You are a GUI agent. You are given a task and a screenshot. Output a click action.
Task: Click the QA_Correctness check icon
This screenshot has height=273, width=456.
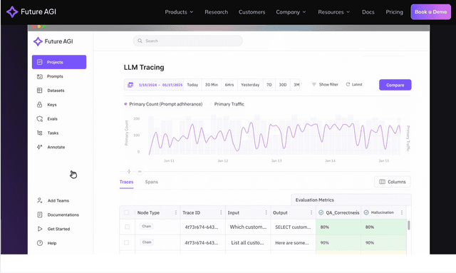tap(321, 212)
